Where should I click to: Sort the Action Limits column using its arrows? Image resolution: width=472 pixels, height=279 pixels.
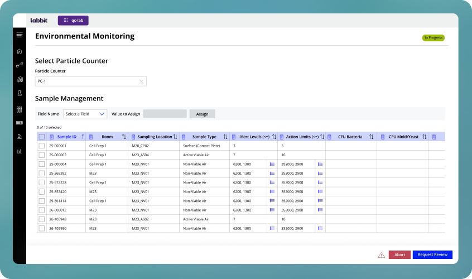coord(322,137)
